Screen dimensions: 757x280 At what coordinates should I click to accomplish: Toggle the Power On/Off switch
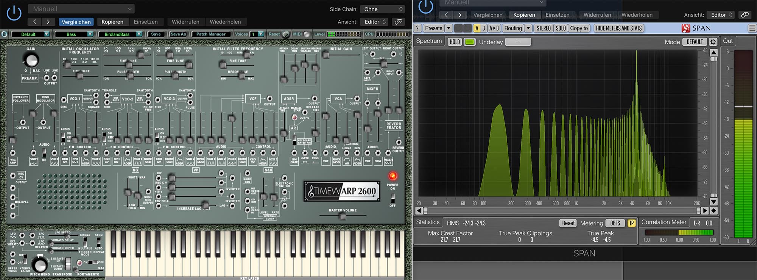click(x=393, y=198)
